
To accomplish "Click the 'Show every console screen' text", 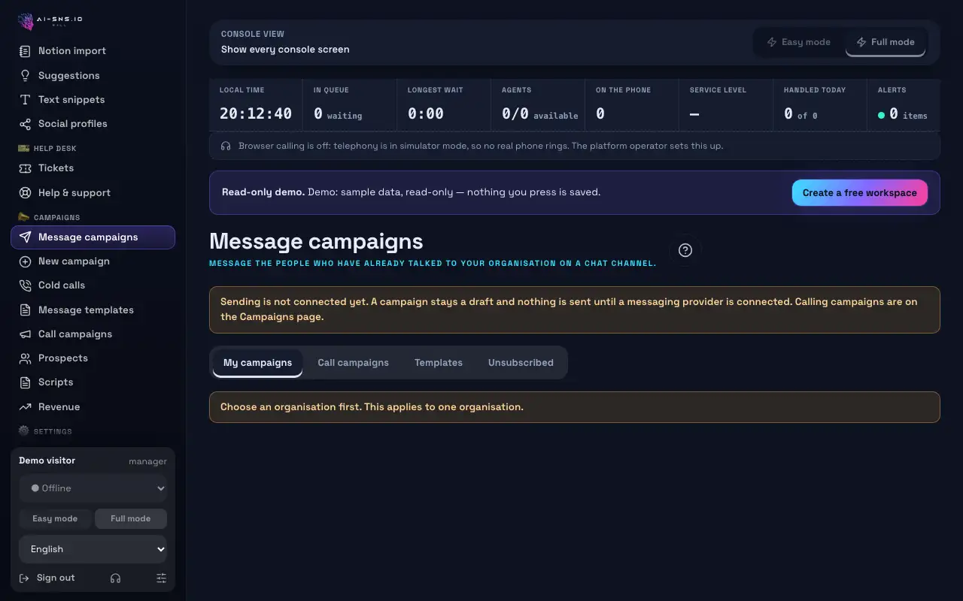I will 285,50.
